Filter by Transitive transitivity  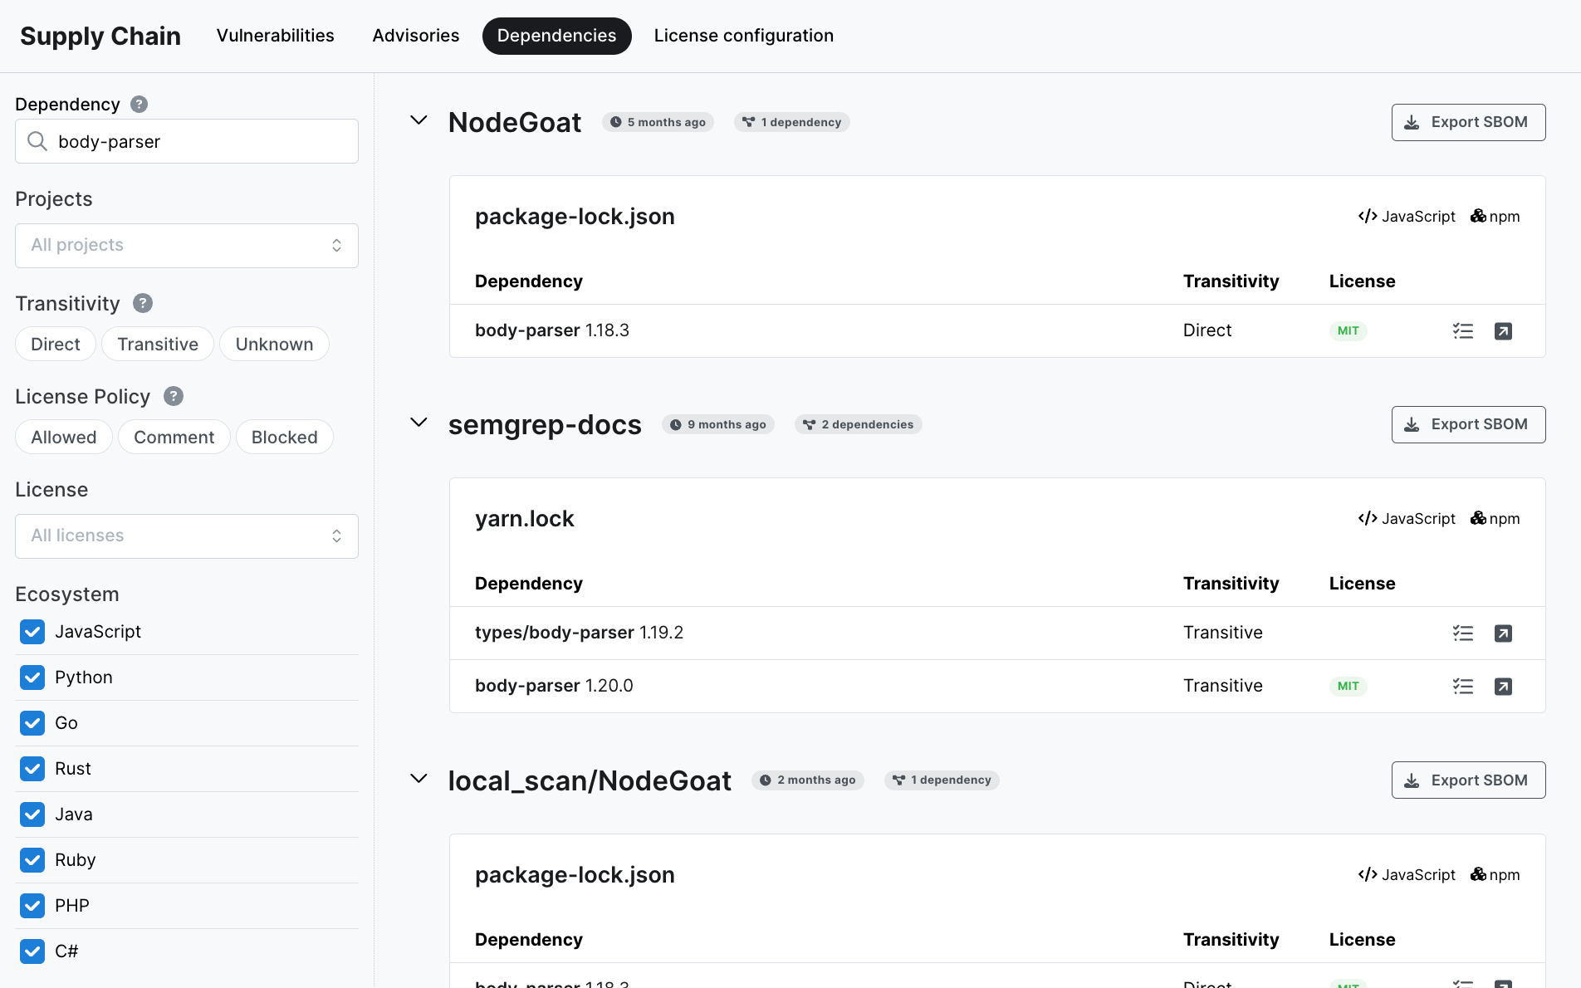coord(158,345)
